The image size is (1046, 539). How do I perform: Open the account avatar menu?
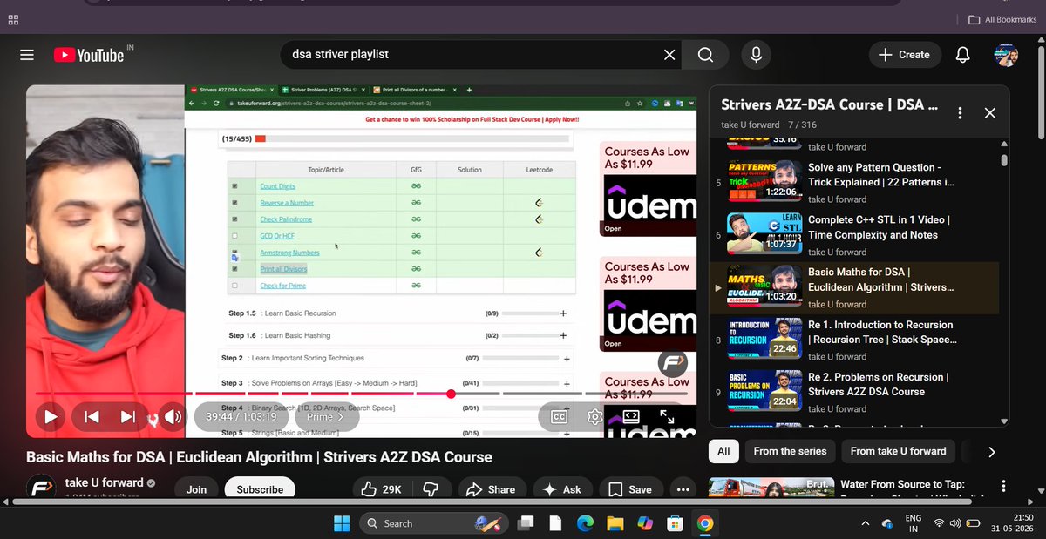(x=1007, y=55)
